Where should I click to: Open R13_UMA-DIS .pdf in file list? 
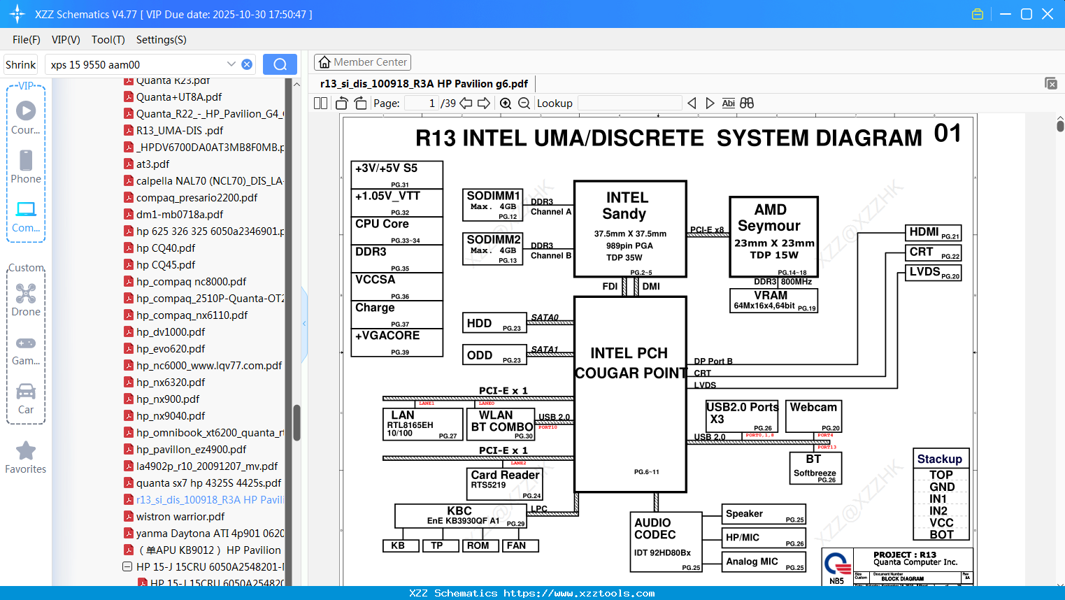[x=180, y=130]
